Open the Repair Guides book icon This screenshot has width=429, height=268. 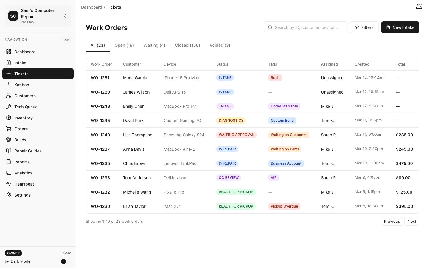(x=9, y=151)
